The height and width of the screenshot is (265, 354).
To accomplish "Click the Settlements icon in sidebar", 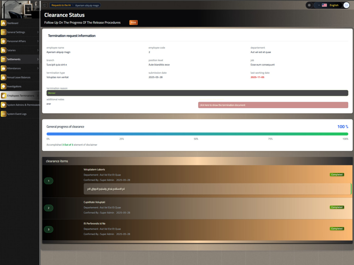I will (x=4, y=59).
